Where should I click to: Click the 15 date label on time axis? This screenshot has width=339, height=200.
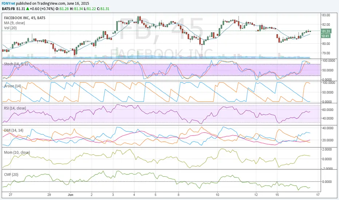[x=277, y=195]
